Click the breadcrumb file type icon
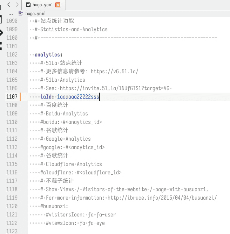 [x=21, y=13]
